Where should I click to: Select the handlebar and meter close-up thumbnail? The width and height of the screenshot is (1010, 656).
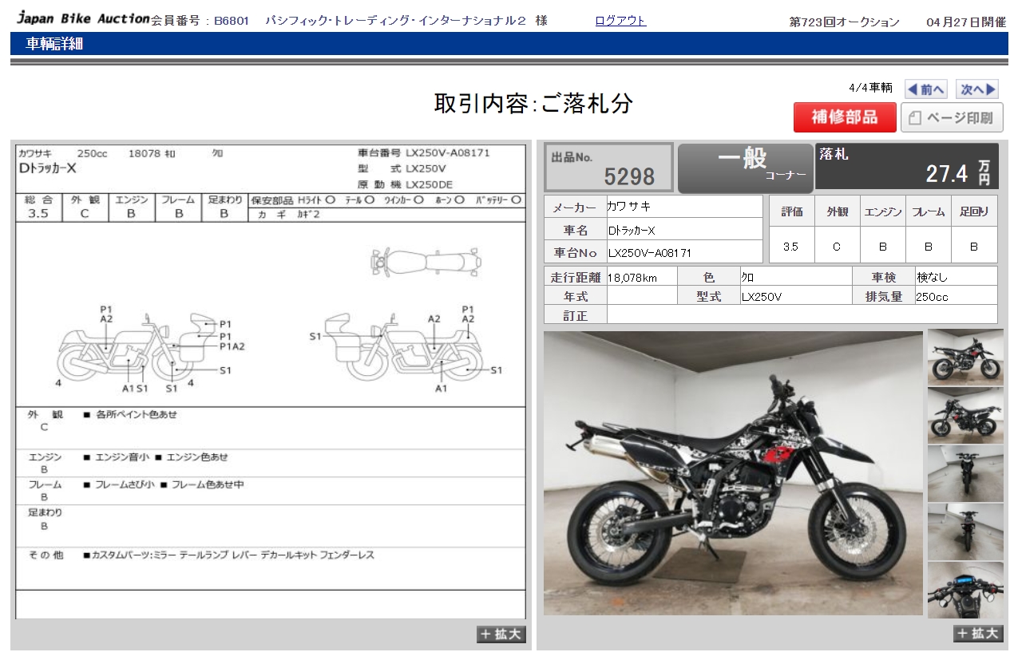(965, 590)
